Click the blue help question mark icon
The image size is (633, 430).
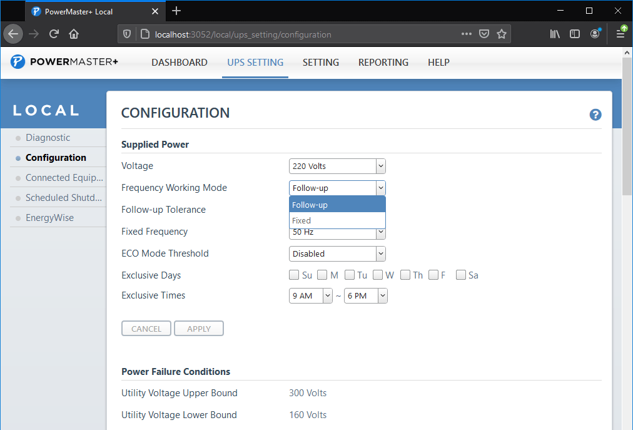tap(595, 115)
